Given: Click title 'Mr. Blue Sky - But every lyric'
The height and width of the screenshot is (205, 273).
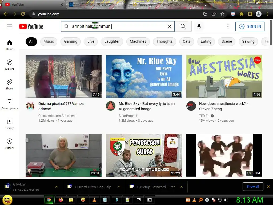Looking at the screenshot, I should (147, 106).
